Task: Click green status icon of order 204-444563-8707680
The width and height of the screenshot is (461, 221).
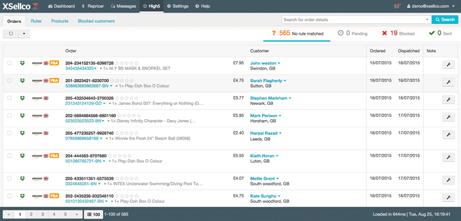Action: (22, 156)
